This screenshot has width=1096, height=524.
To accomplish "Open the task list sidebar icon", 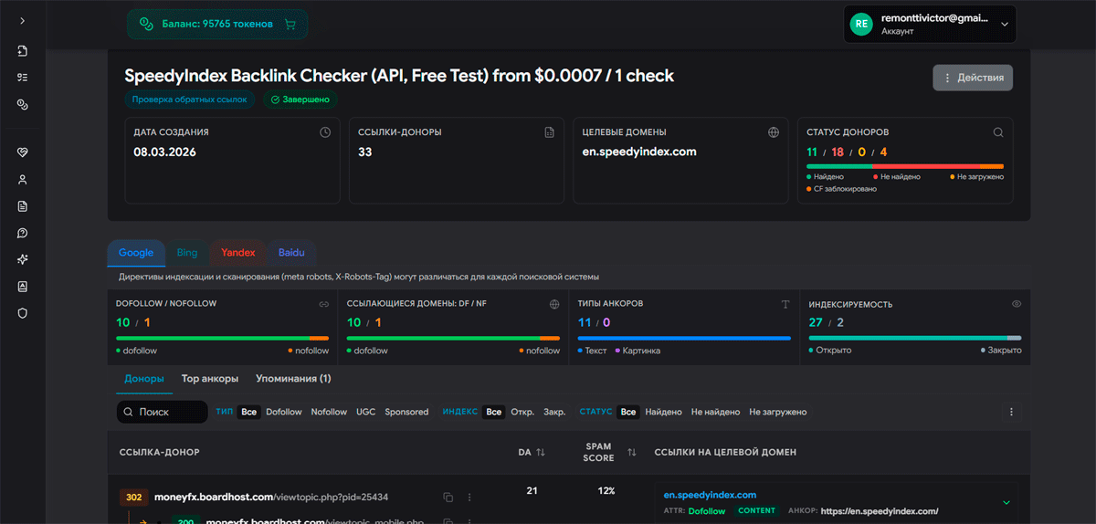I will (22, 78).
